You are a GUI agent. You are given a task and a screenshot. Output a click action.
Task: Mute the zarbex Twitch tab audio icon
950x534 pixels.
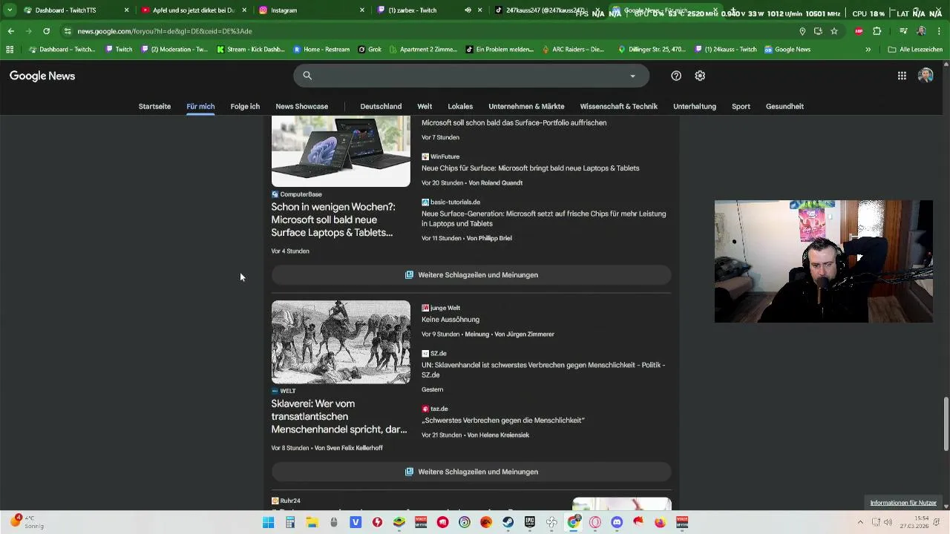tap(468, 10)
